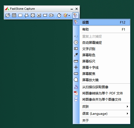This screenshot has height=128, width=134.
Task: Expand the output options dropdown arrow
Action: tap(69, 15)
